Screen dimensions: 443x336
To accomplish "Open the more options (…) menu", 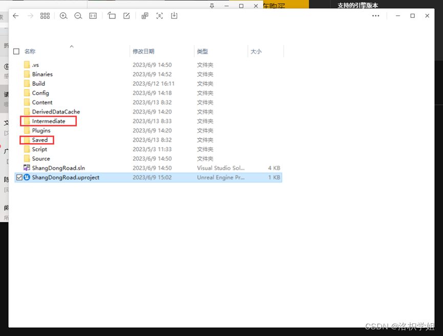I will click(375, 16).
